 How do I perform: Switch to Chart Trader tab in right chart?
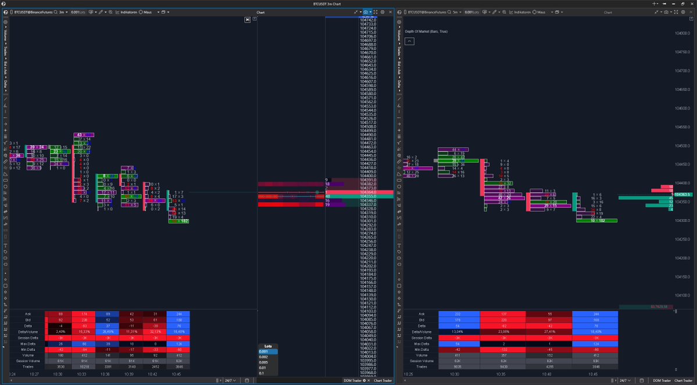coord(684,380)
